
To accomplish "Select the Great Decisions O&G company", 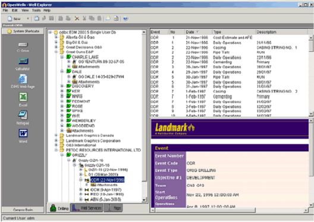I will point(84,47).
